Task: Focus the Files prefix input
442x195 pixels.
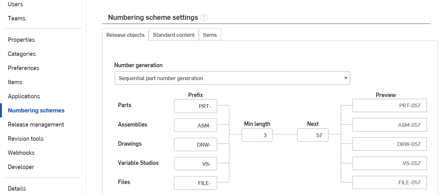Action: pos(195,183)
